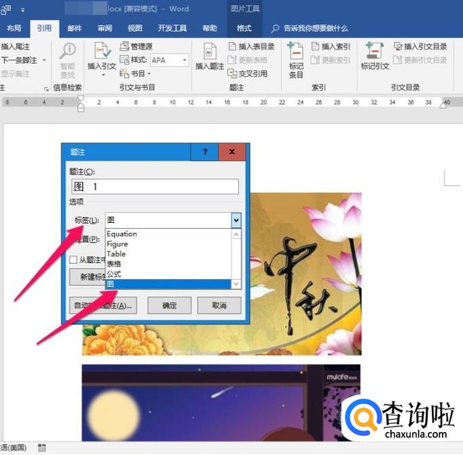Click the macro icon in the status bar
This screenshot has width=463, height=455.
pos(42,448)
